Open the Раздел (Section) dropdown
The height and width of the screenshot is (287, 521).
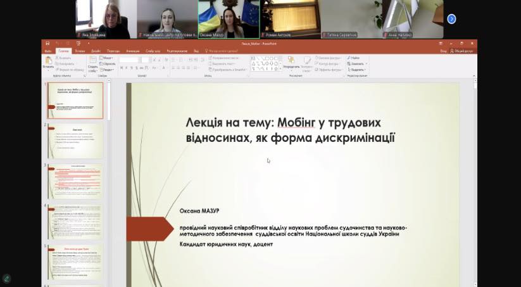click(x=107, y=70)
